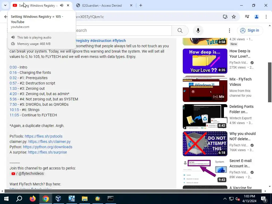The height and width of the screenshot is (204, 272).
Task: Open the Windows Start menu
Action: point(6,199)
